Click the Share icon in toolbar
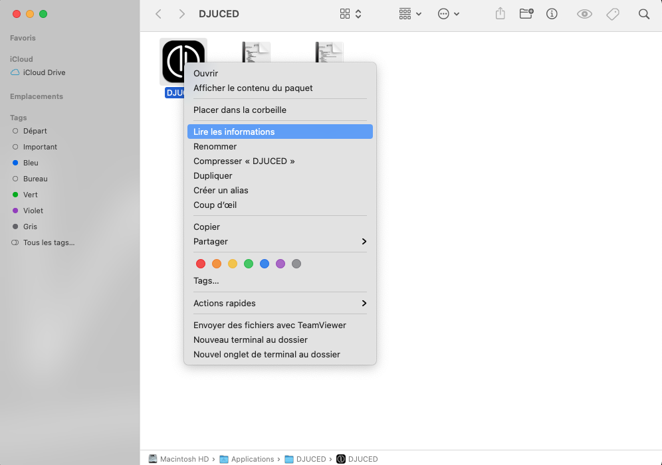The width and height of the screenshot is (662, 465). coord(500,14)
